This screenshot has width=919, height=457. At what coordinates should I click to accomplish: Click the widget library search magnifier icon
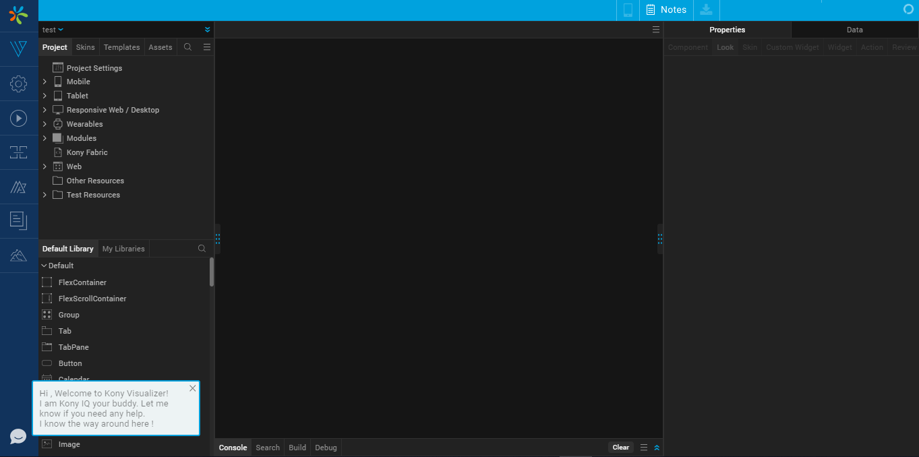[202, 249]
